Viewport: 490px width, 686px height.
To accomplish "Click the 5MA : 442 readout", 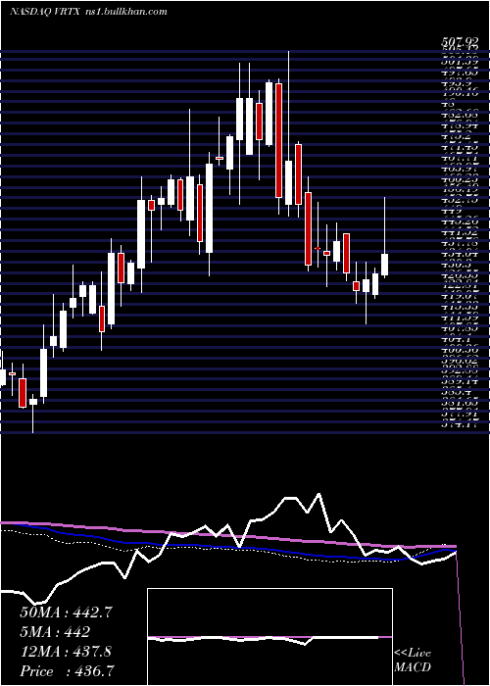I will tap(55, 632).
